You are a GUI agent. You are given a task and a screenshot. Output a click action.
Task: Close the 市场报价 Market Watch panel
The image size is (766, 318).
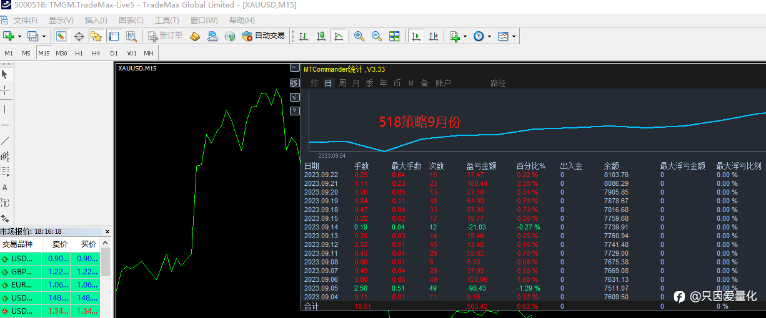[107, 231]
